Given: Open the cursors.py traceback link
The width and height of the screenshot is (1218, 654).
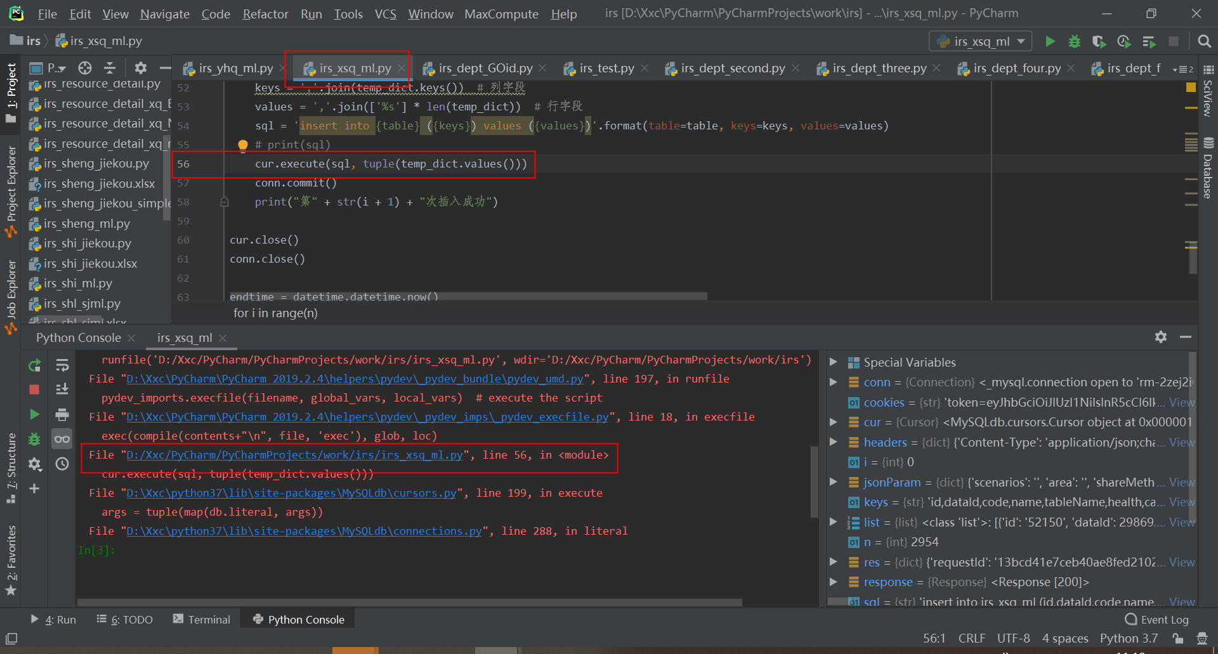Looking at the screenshot, I should coord(291,493).
